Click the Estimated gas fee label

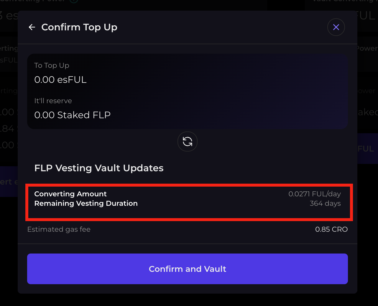(x=59, y=229)
